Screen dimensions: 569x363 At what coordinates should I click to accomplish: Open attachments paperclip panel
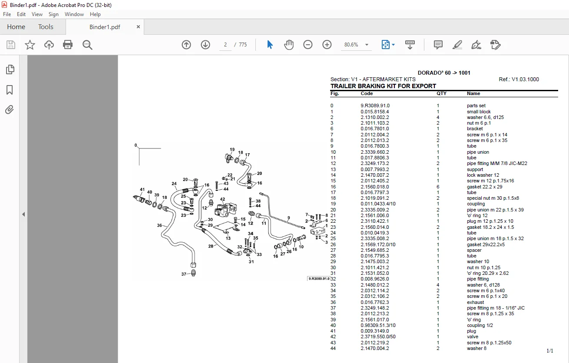point(10,109)
